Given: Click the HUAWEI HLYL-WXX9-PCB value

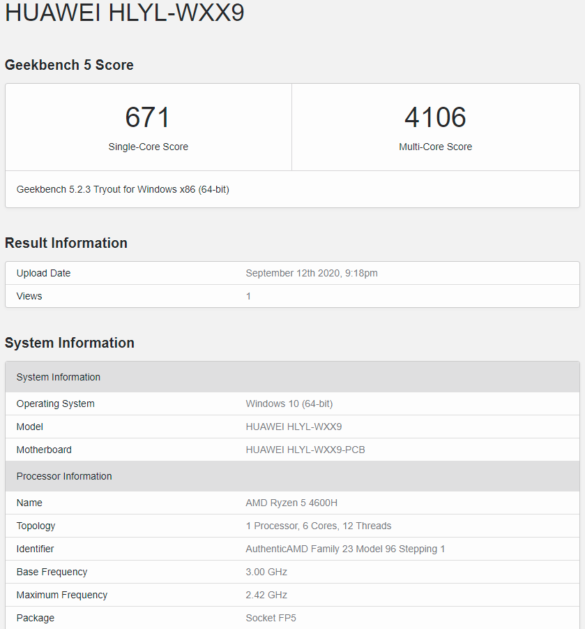Looking at the screenshot, I should tap(305, 450).
